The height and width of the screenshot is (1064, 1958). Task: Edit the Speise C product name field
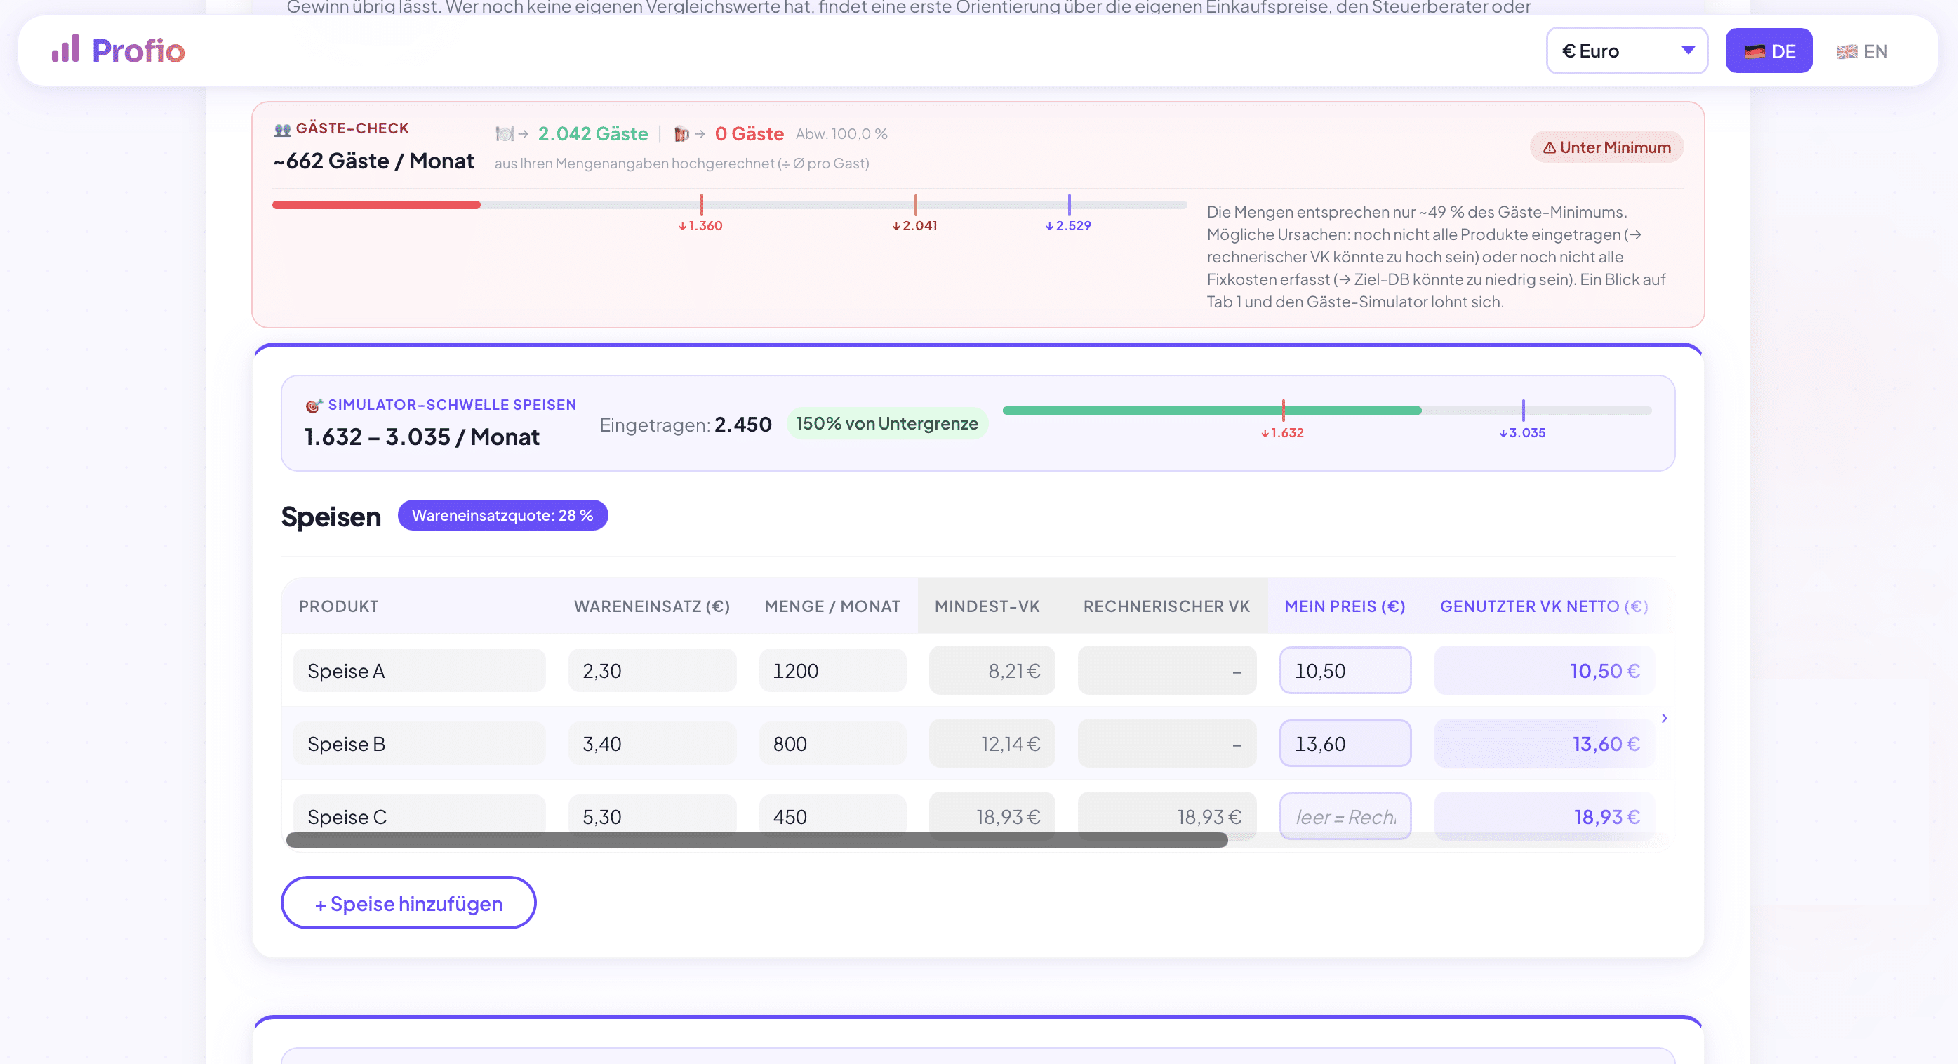(x=419, y=815)
